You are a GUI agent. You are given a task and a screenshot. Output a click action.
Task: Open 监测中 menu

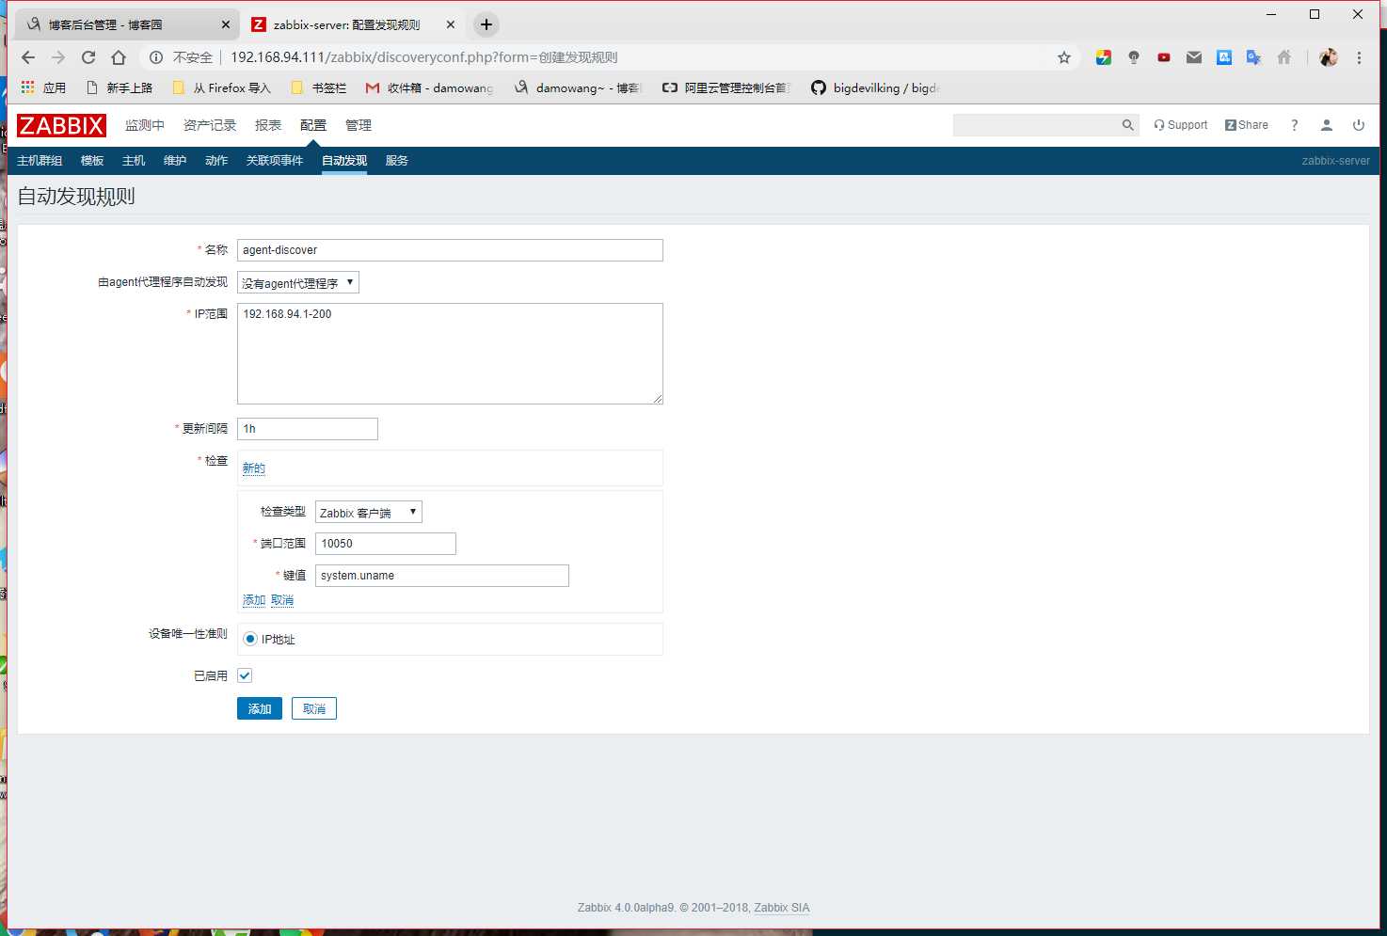145,125
